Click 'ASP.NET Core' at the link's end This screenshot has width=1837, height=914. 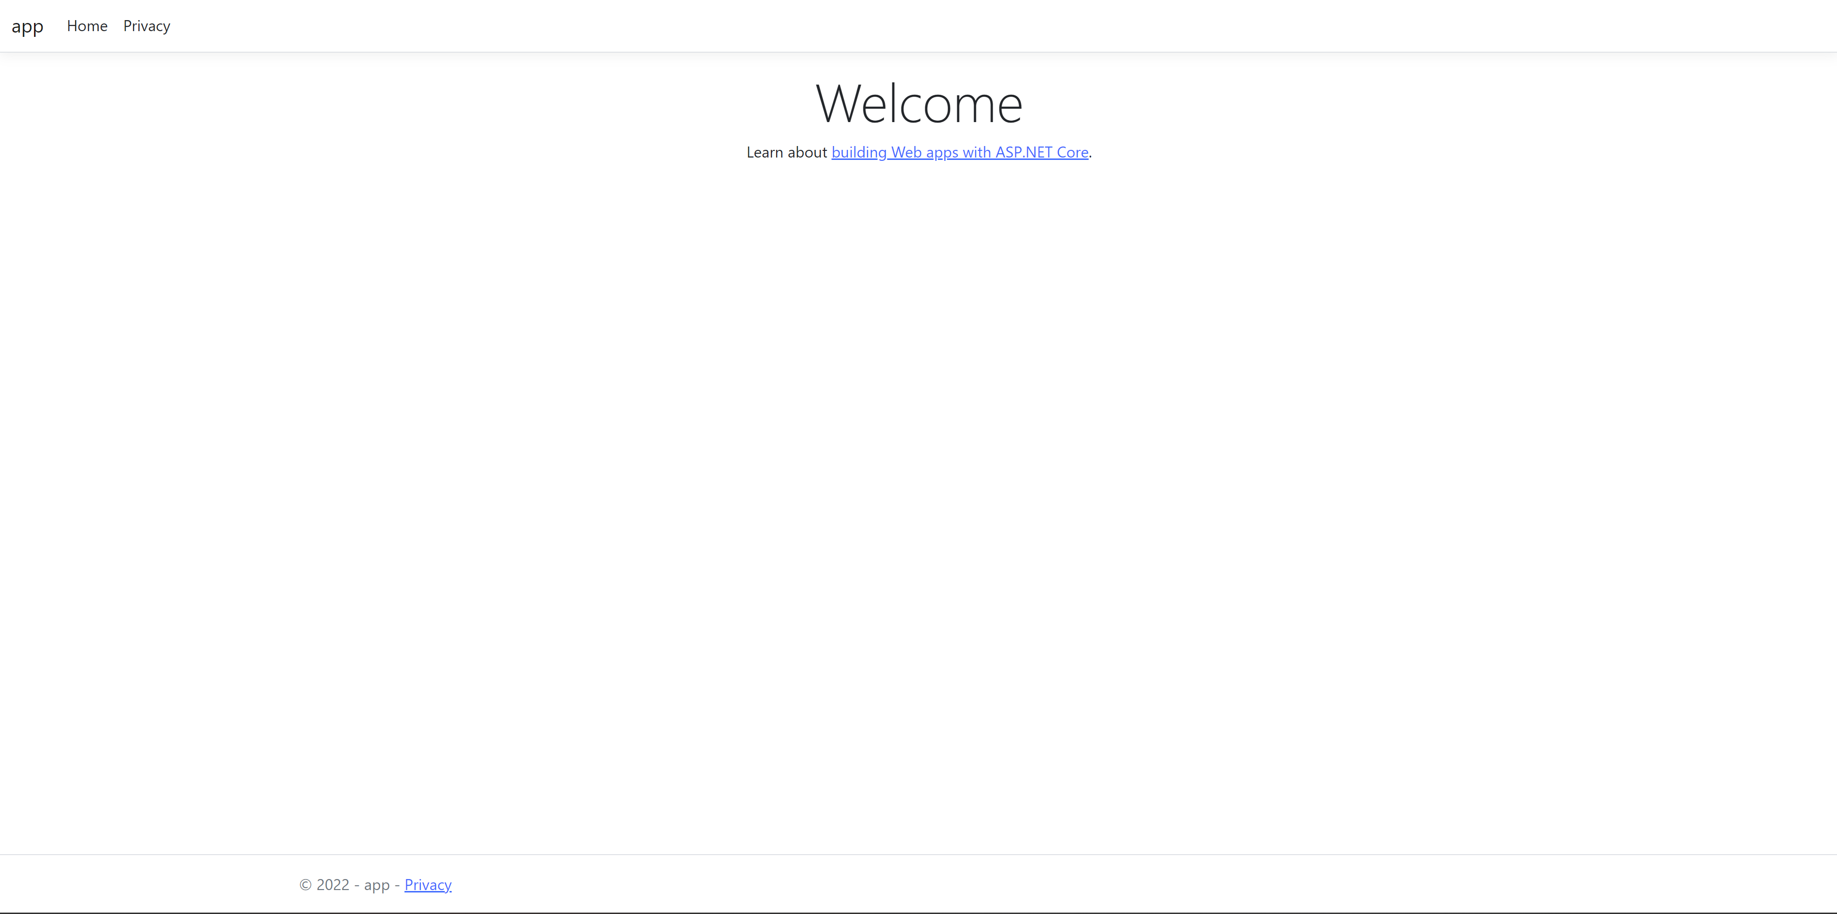(1041, 153)
